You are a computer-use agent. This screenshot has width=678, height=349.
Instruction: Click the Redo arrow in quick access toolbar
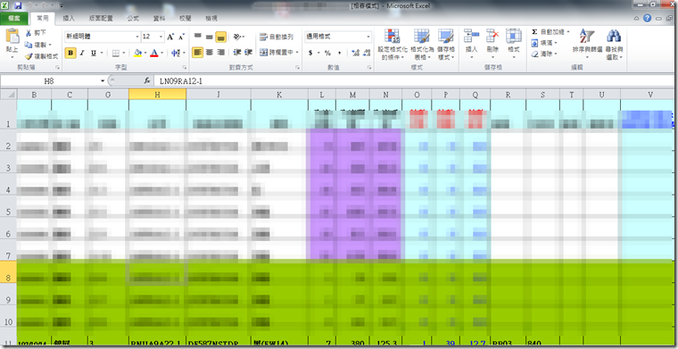click(x=45, y=5)
